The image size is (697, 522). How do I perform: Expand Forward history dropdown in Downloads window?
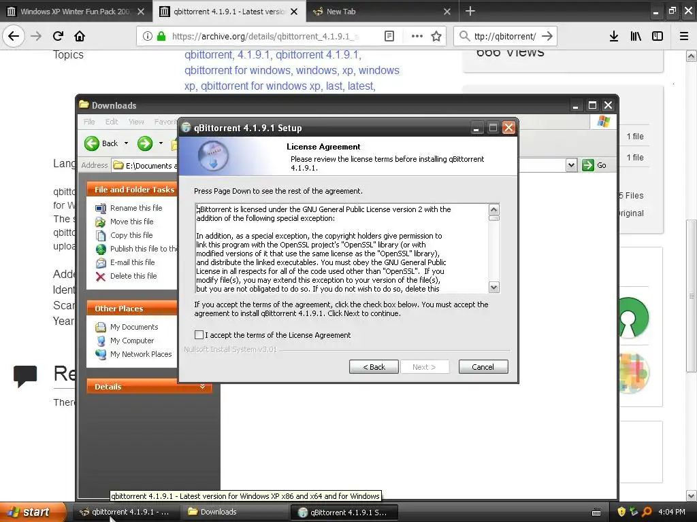(x=161, y=143)
